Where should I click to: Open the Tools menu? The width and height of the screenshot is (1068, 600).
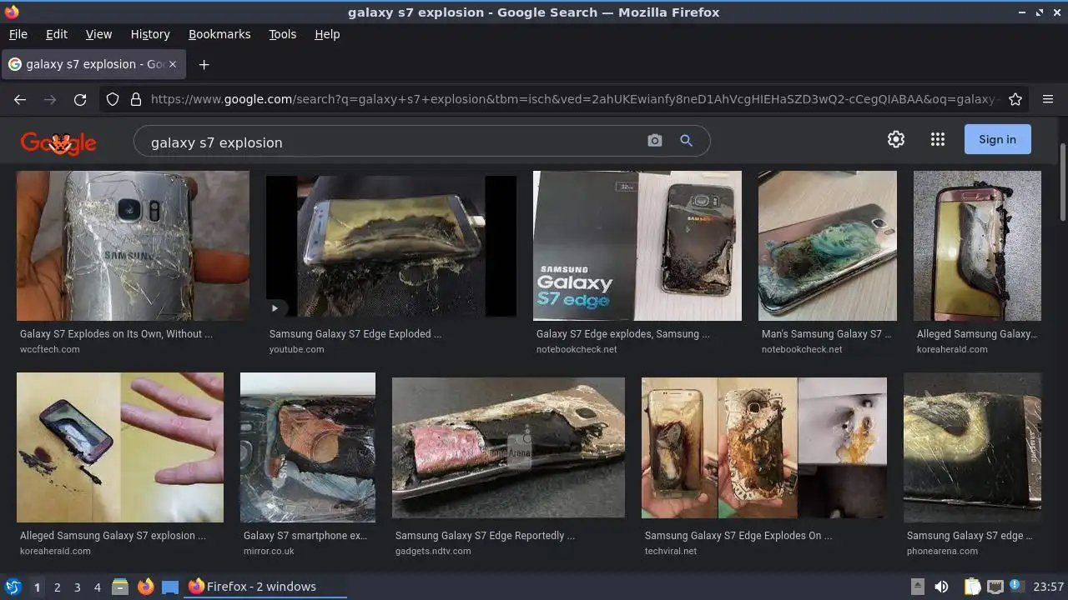(x=282, y=34)
